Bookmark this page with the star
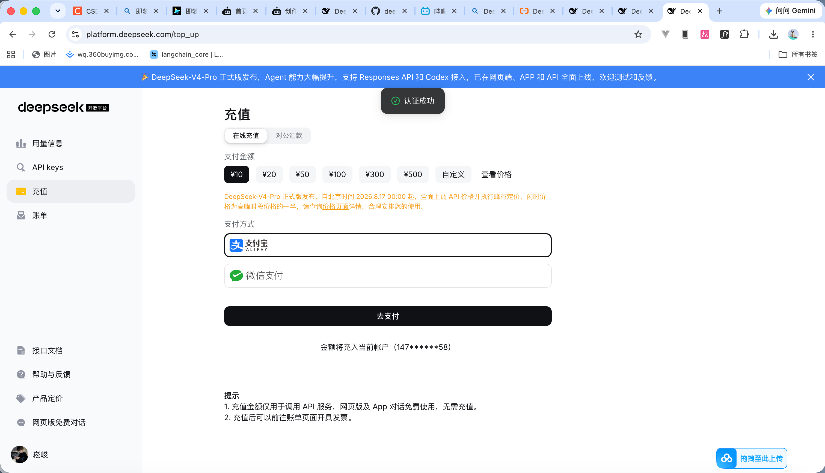Screen dimensions: 825x473 coord(638,34)
